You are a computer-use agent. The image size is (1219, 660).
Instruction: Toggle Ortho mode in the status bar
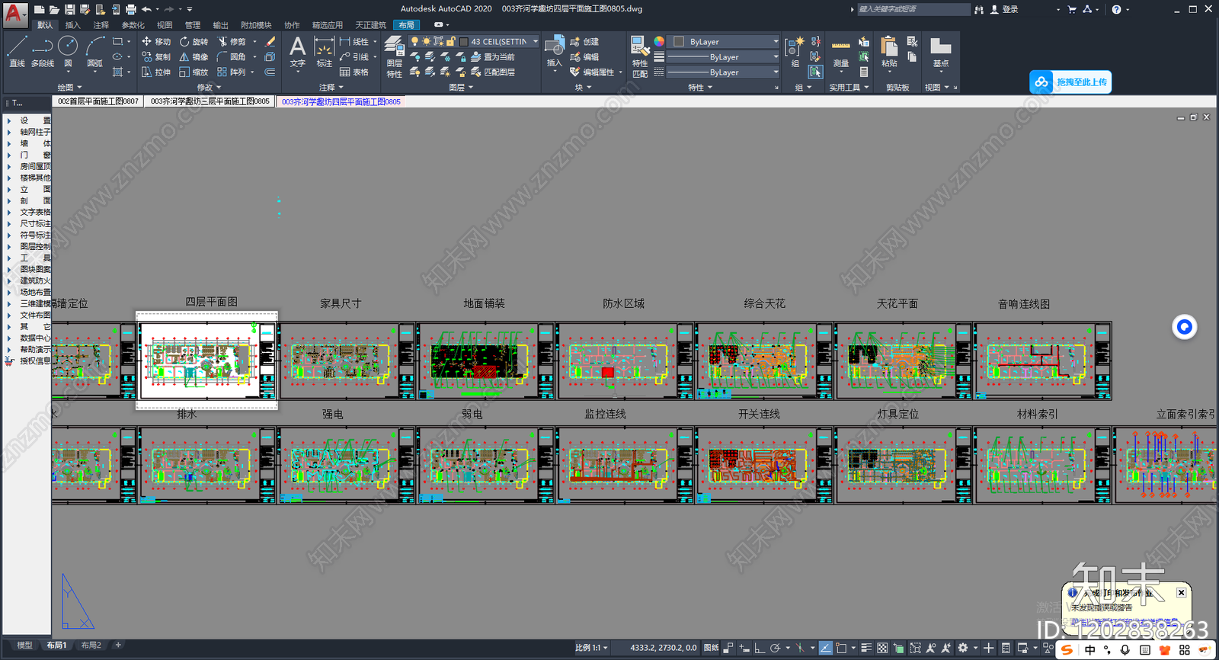pyautogui.click(x=760, y=648)
